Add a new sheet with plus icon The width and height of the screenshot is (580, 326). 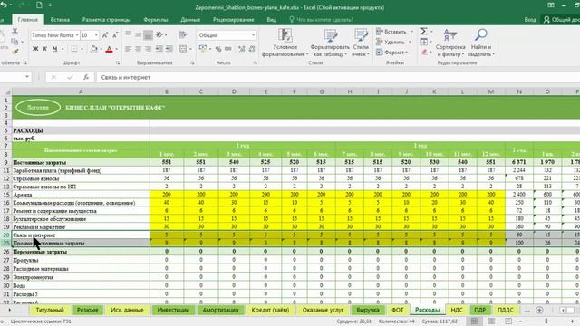click(539, 310)
